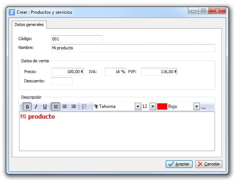Toggle bold formatting in description toolbar
The image size is (238, 181).
(27, 106)
